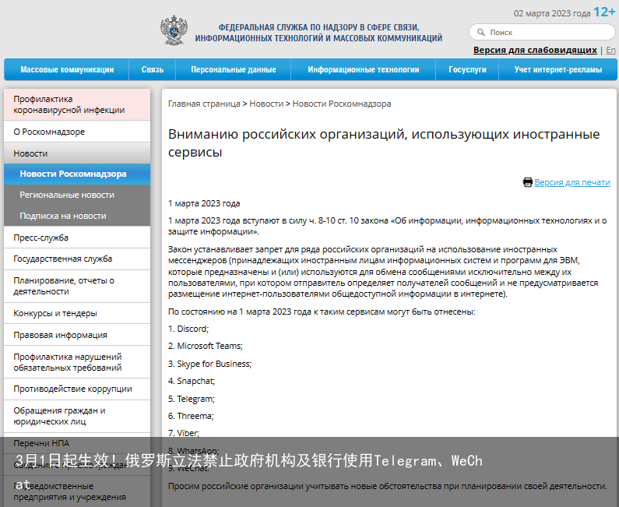Open Противодействие коррупции in the sidebar
The image size is (619, 507).
click(77, 389)
